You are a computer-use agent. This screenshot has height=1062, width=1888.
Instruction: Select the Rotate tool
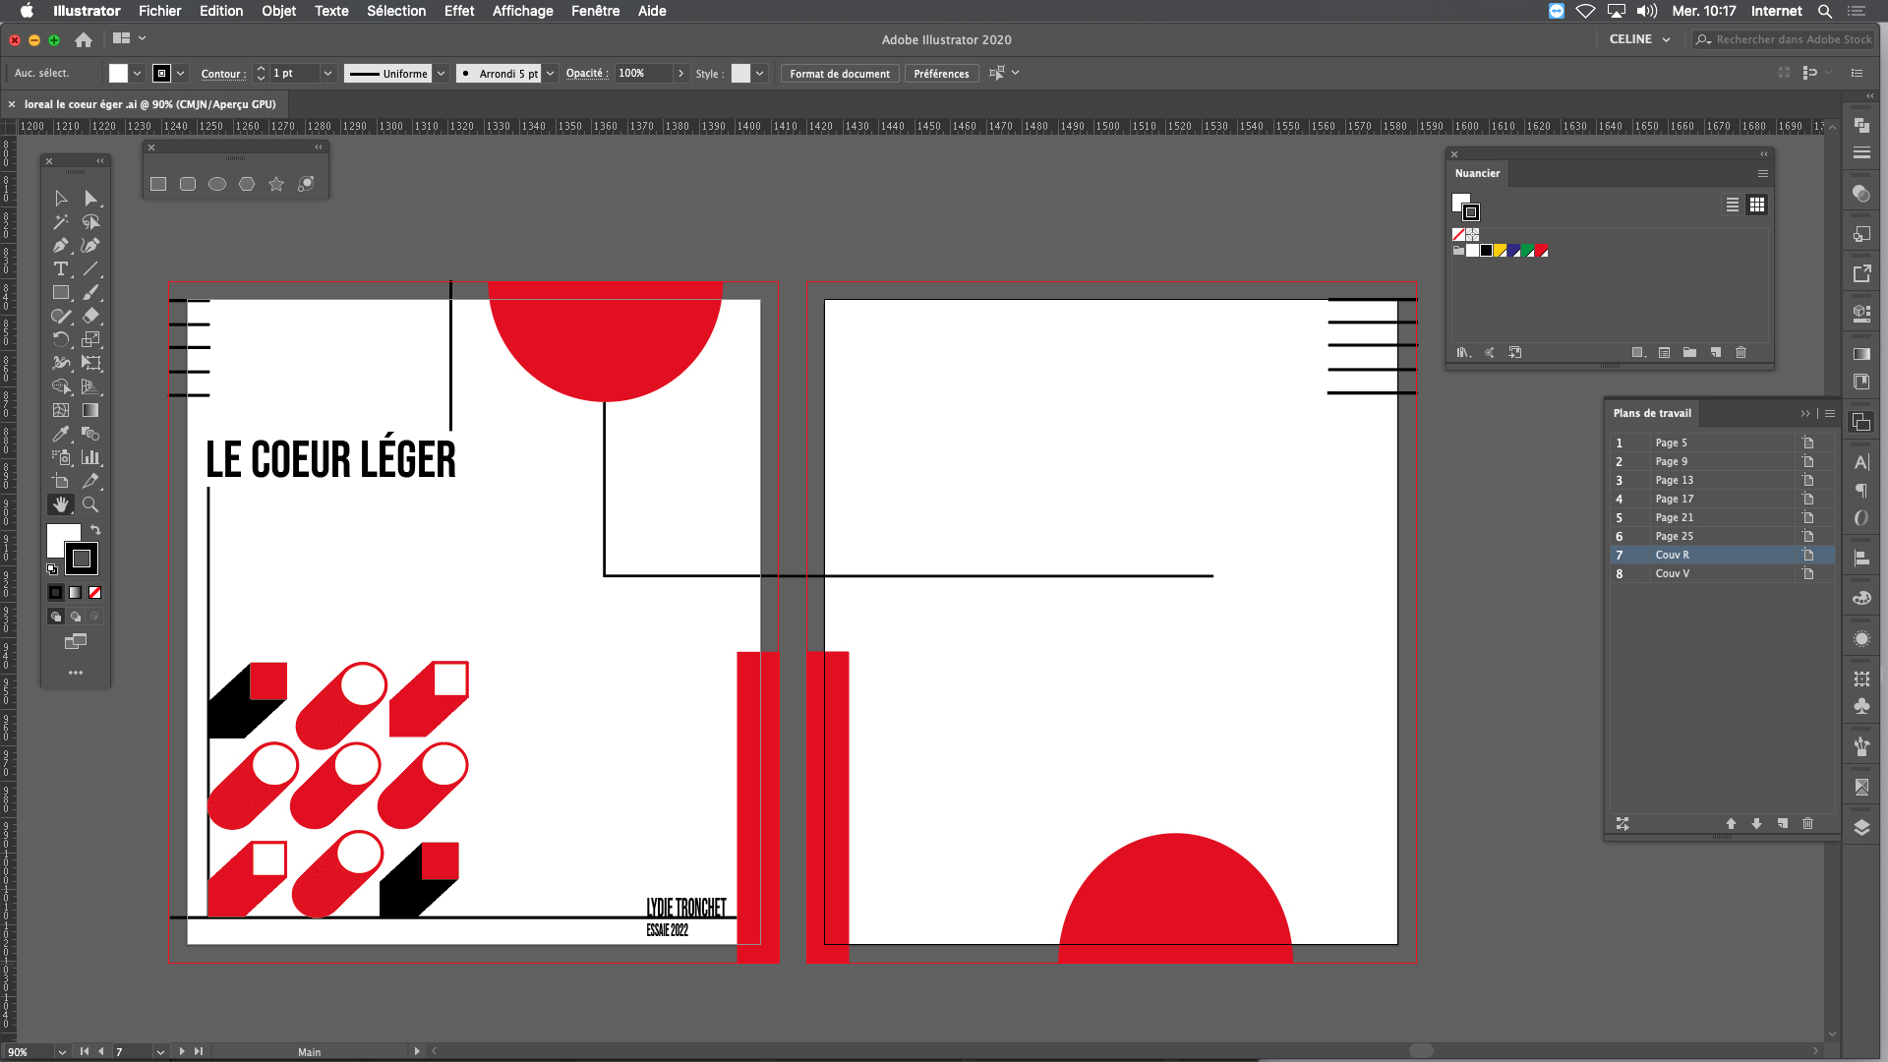point(61,340)
